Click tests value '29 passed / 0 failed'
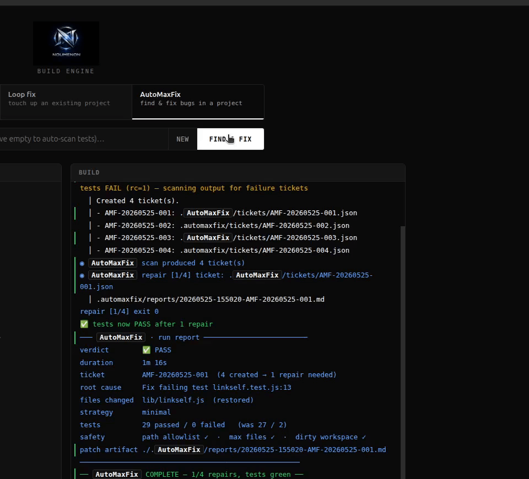Screen dimensions: 529x479 pyautogui.click(x=183, y=425)
